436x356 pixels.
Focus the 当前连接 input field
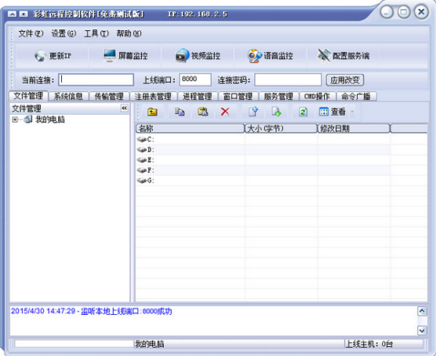click(96, 79)
